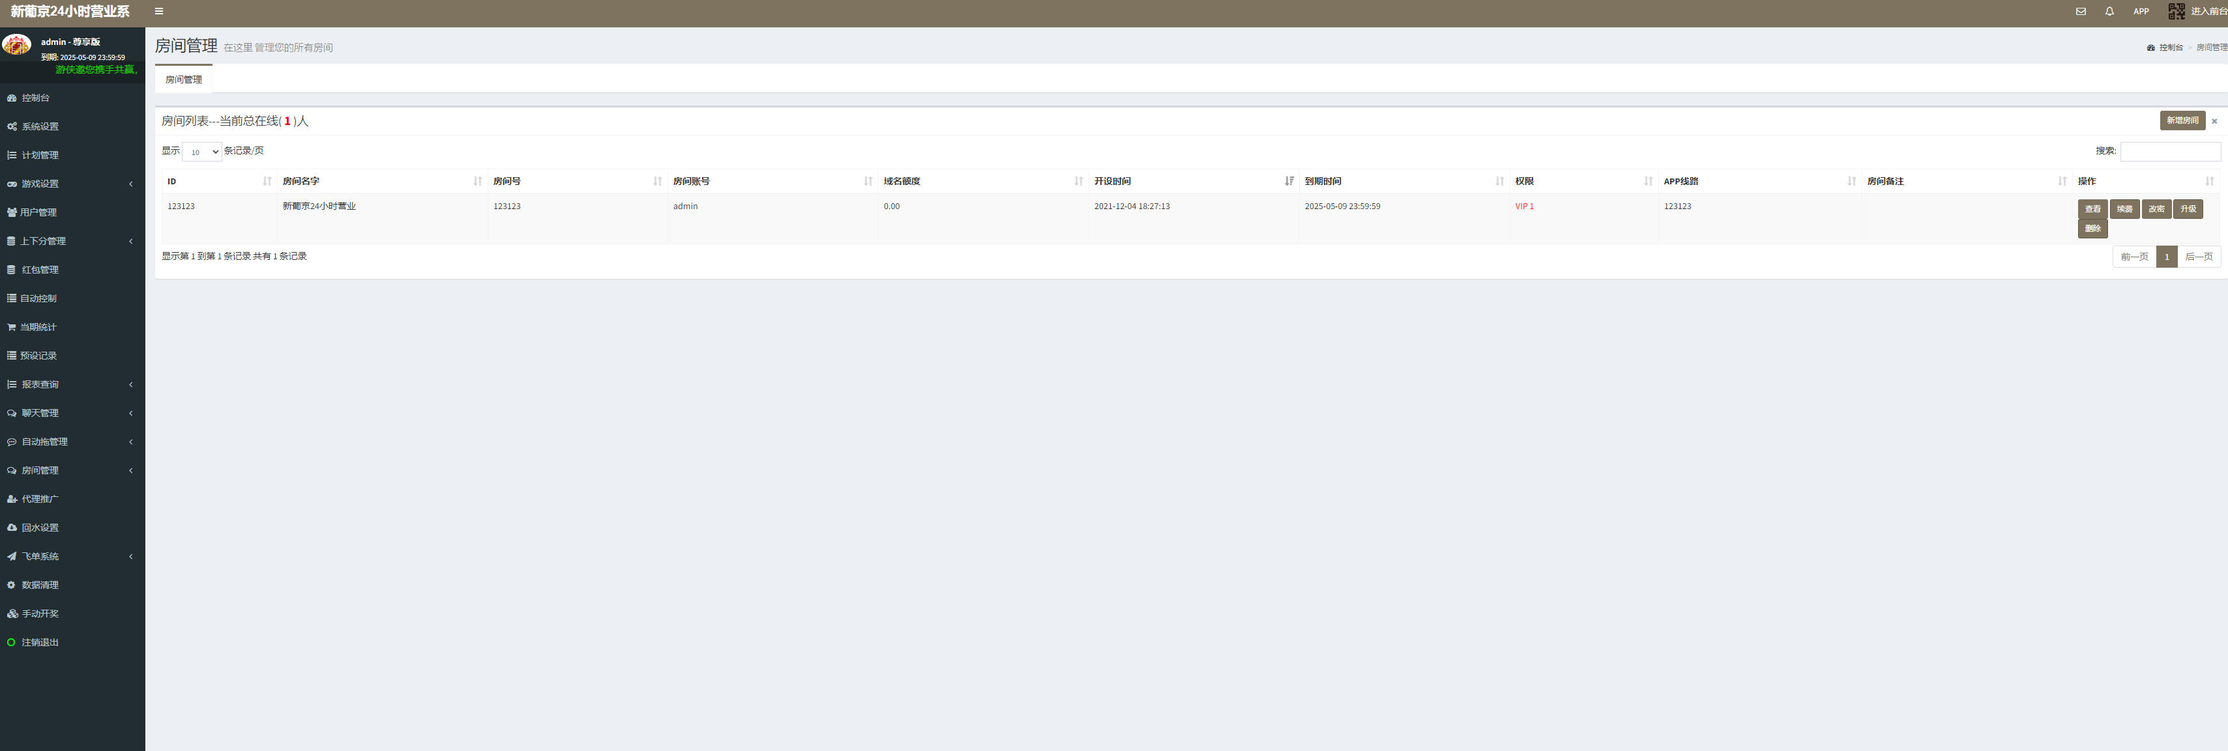Click the admin avatar picture
Viewport: 2228px width, 751px height.
(16, 44)
